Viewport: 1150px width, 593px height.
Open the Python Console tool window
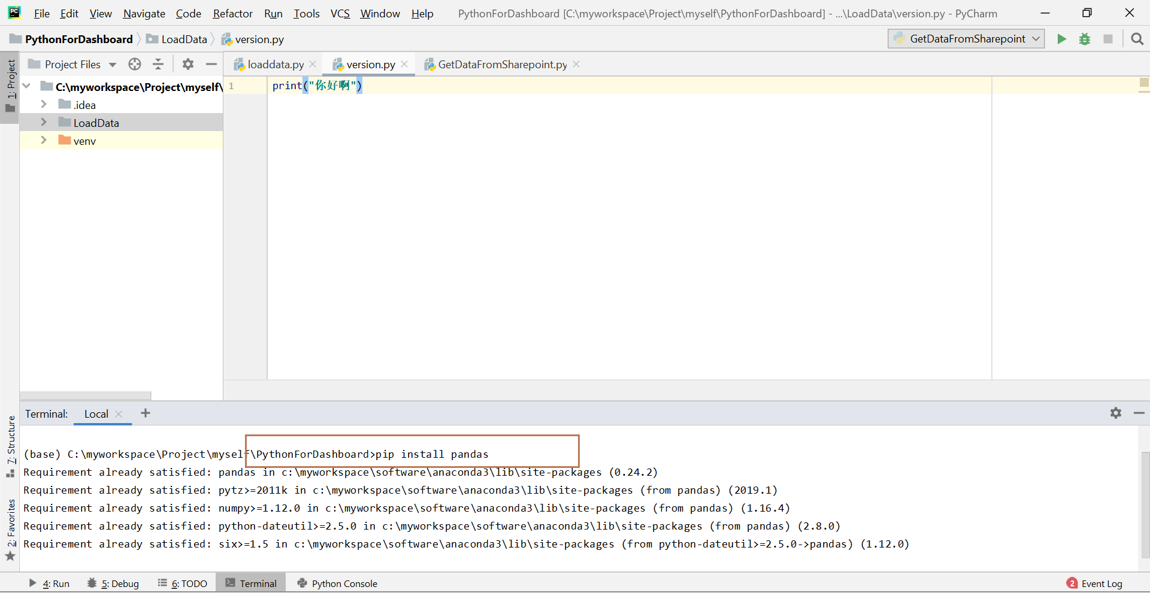(338, 583)
